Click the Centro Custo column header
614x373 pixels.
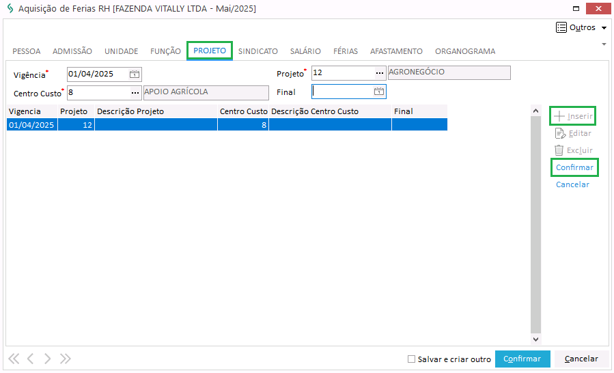click(x=243, y=111)
